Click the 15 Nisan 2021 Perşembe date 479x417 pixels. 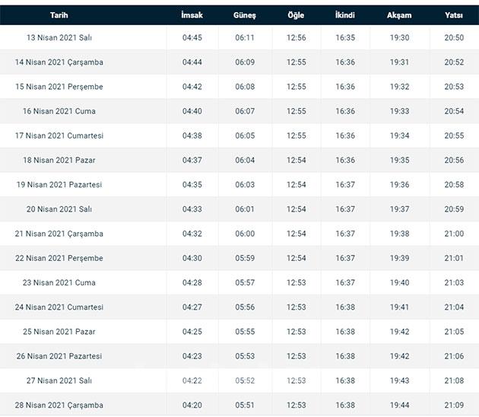(59, 87)
